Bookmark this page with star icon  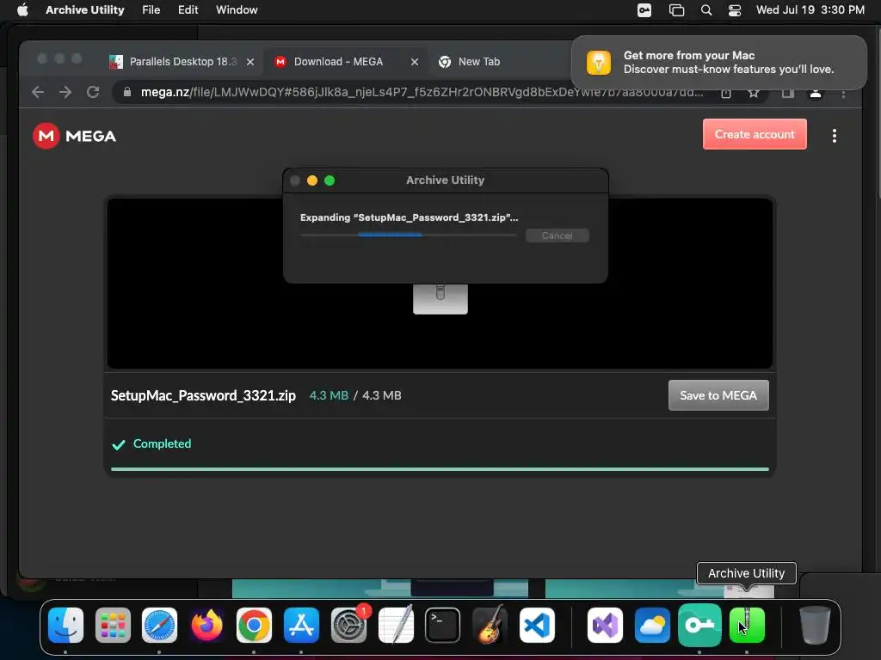click(x=754, y=93)
